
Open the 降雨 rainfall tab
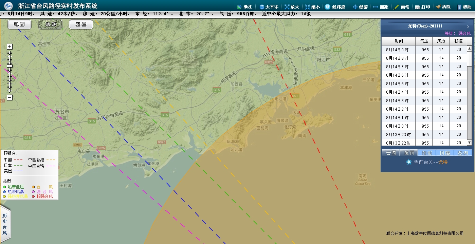pos(409,153)
